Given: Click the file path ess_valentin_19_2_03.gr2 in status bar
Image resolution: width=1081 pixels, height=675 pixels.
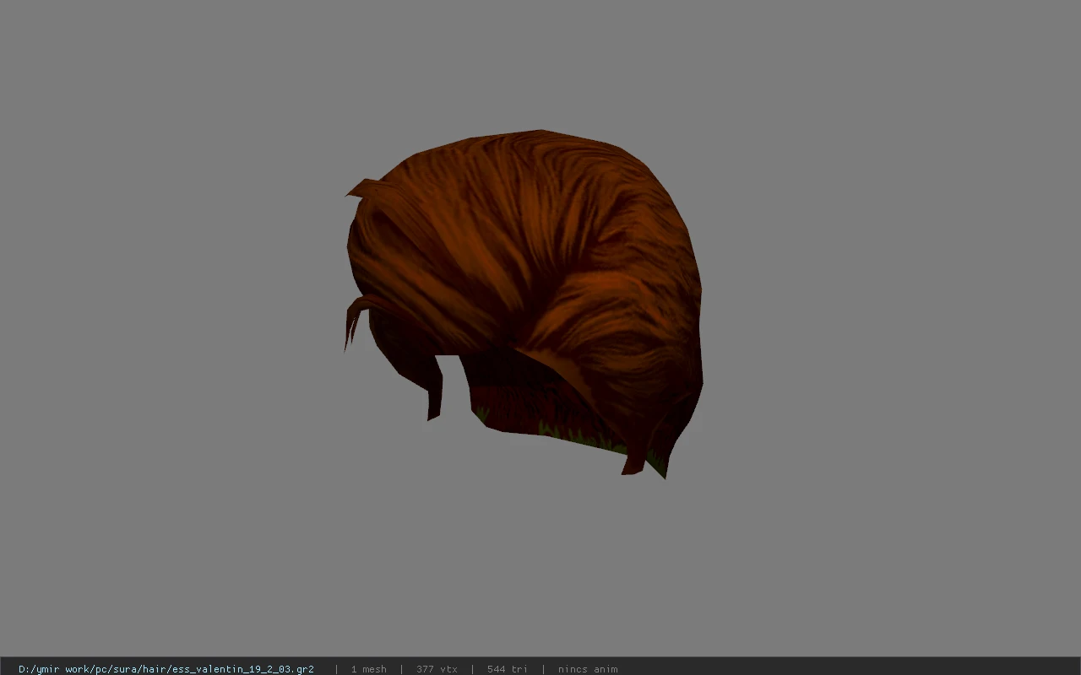Looking at the screenshot, I should click(166, 669).
